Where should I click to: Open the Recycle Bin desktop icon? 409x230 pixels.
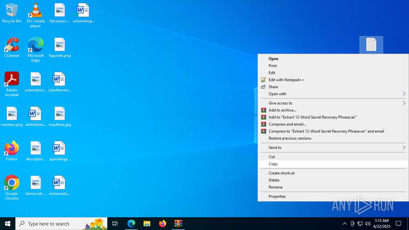tap(12, 13)
